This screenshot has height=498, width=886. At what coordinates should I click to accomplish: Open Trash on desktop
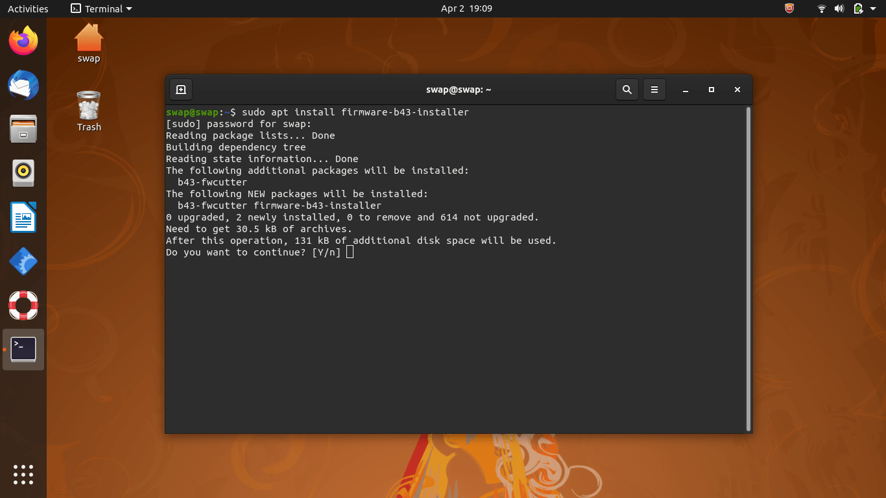coord(89,112)
